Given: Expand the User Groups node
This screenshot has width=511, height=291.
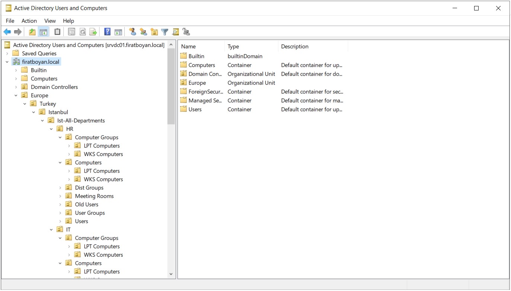Looking at the screenshot, I should point(60,213).
